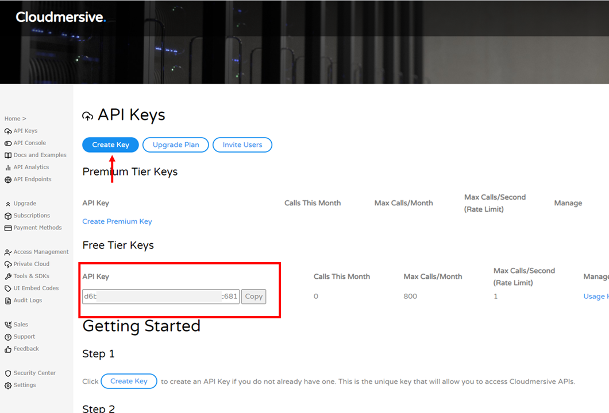
Task: Click the Audit Logs document icon
Action: coord(8,301)
